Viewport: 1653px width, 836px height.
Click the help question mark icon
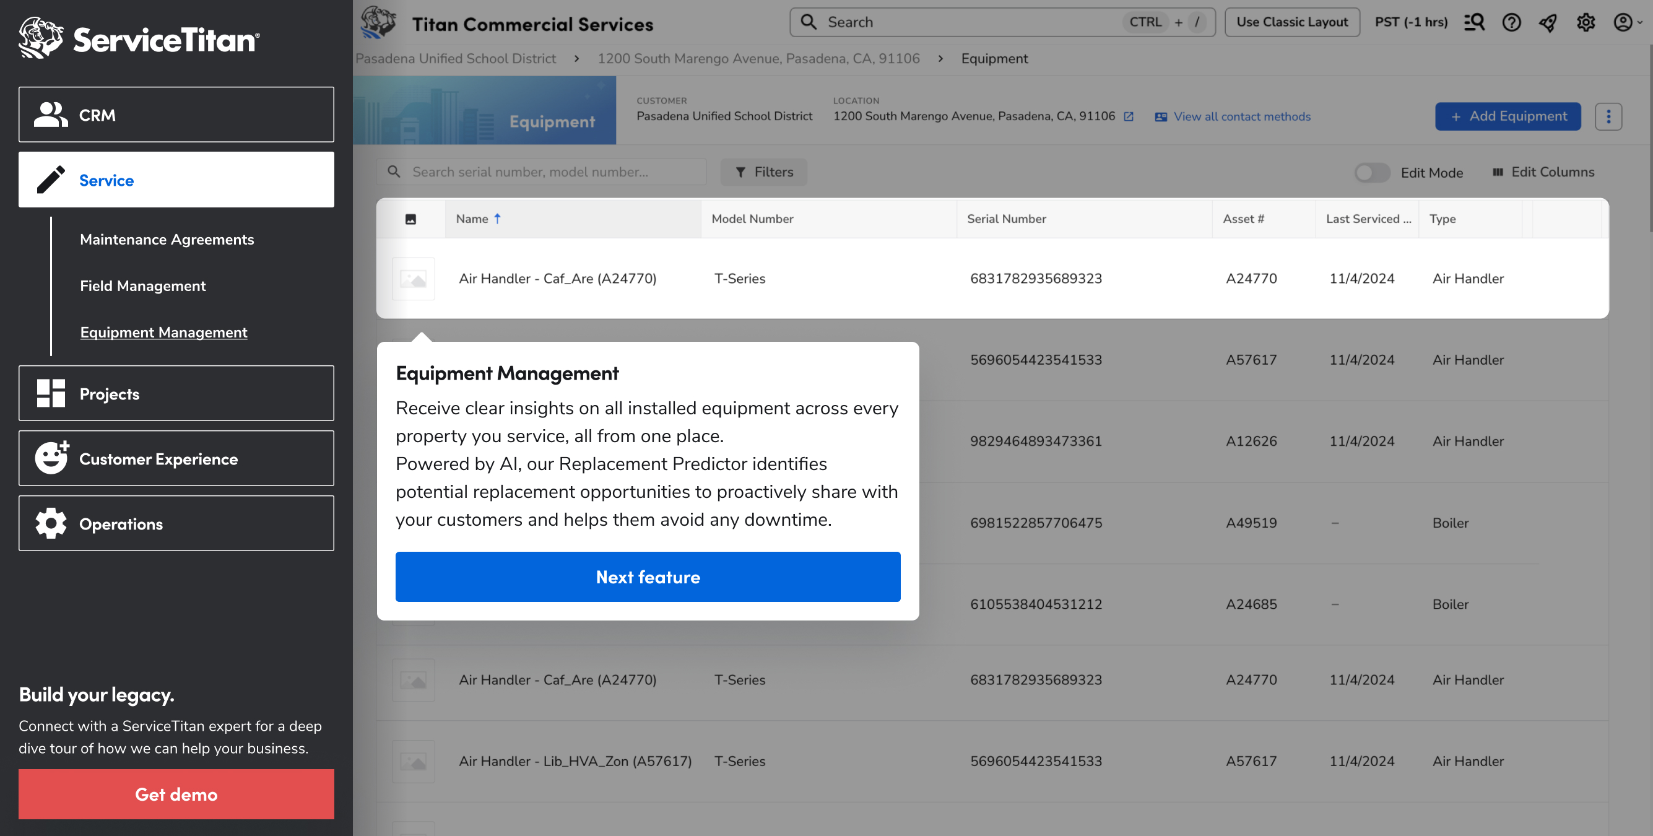[1511, 22]
